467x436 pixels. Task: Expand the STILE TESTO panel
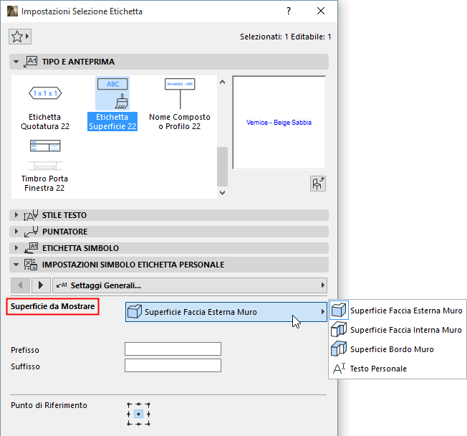(16, 215)
